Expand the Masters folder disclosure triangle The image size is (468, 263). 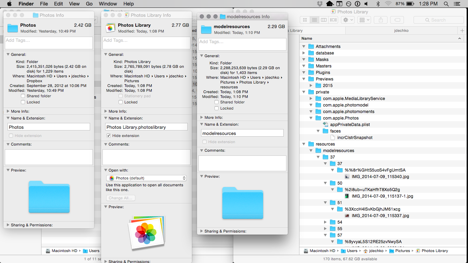click(304, 66)
